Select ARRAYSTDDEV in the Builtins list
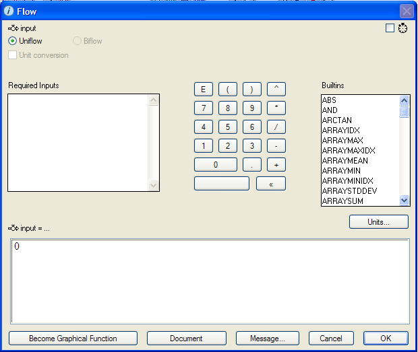The width and height of the screenshot is (418, 352). pyautogui.click(x=349, y=191)
